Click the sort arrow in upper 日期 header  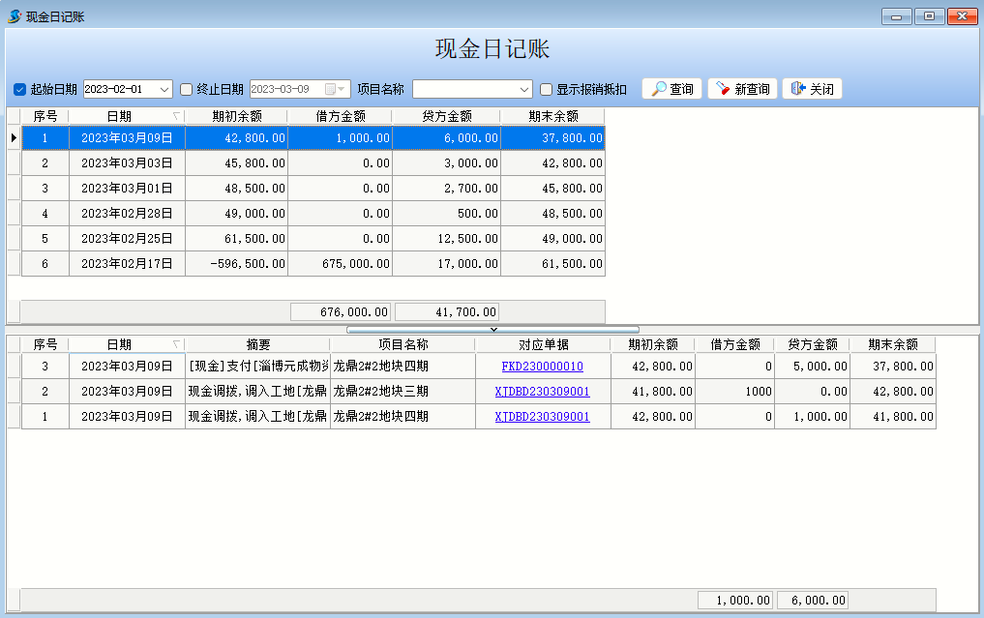point(176,116)
